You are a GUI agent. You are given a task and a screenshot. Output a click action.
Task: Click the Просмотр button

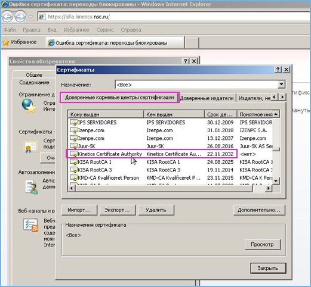pos(262,245)
